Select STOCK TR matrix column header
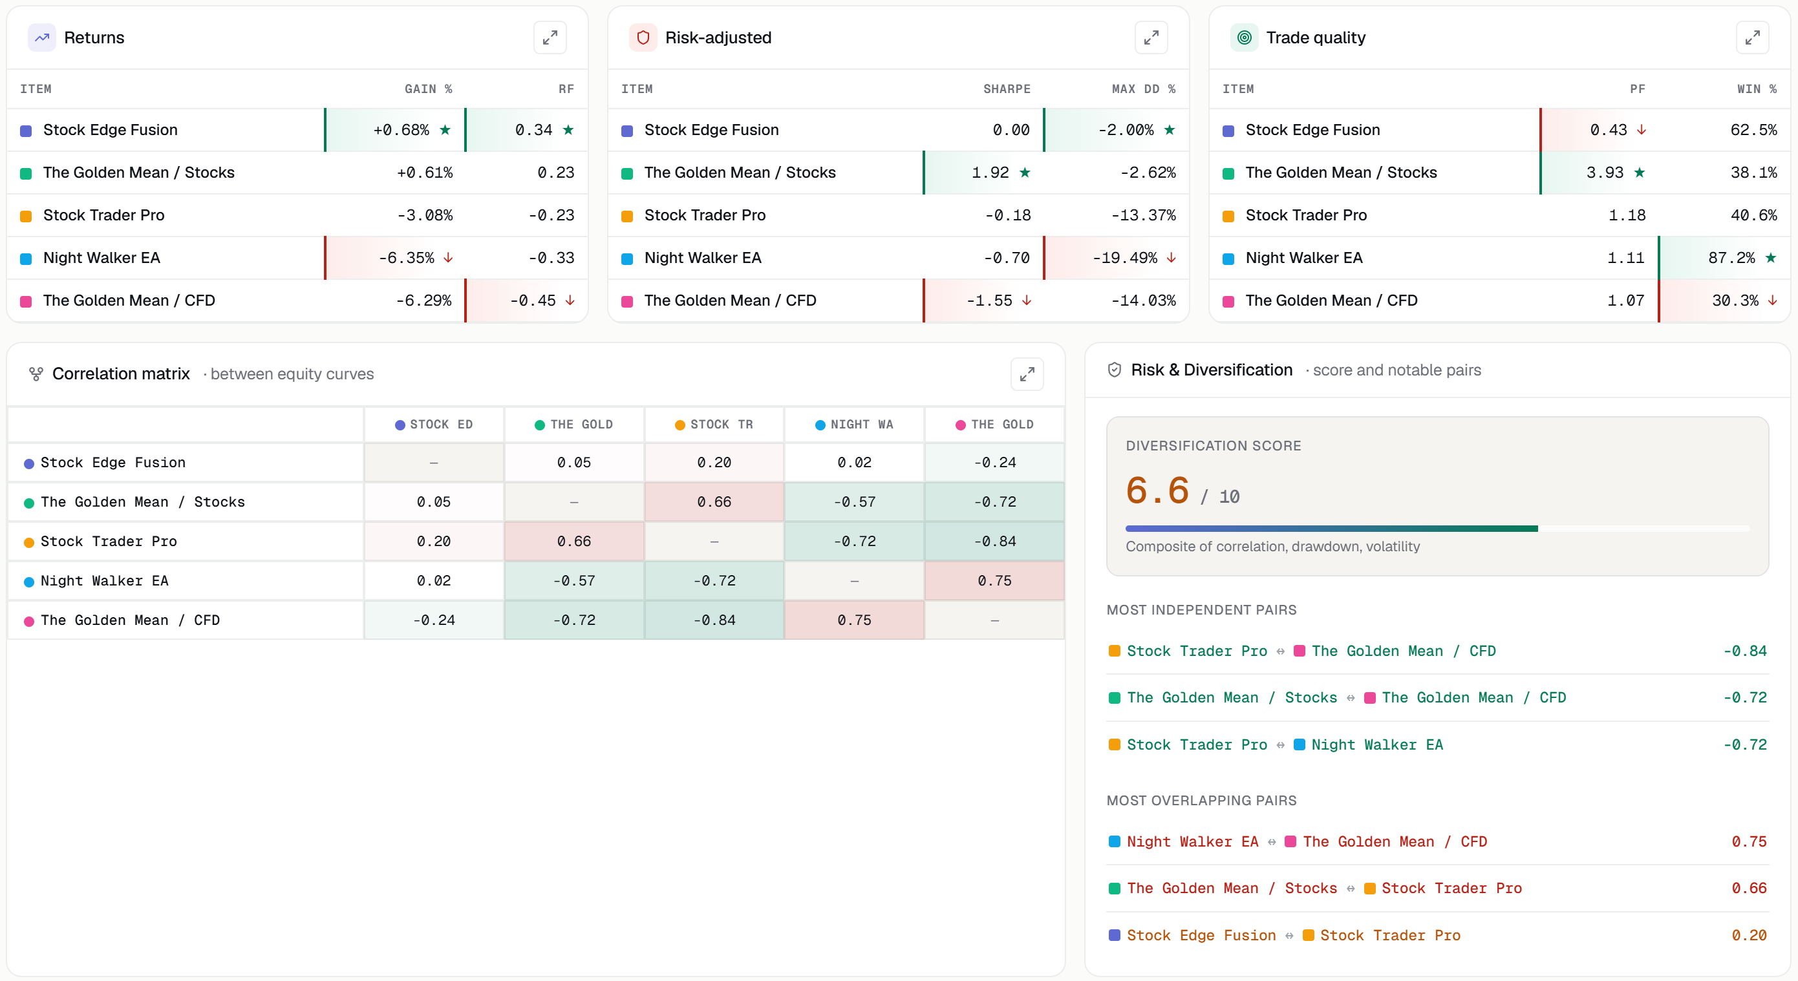Screen dimensions: 1798x981 (x=714, y=424)
